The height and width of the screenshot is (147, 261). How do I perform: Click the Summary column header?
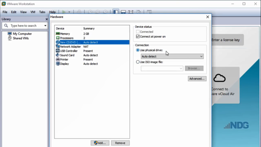[89, 29]
